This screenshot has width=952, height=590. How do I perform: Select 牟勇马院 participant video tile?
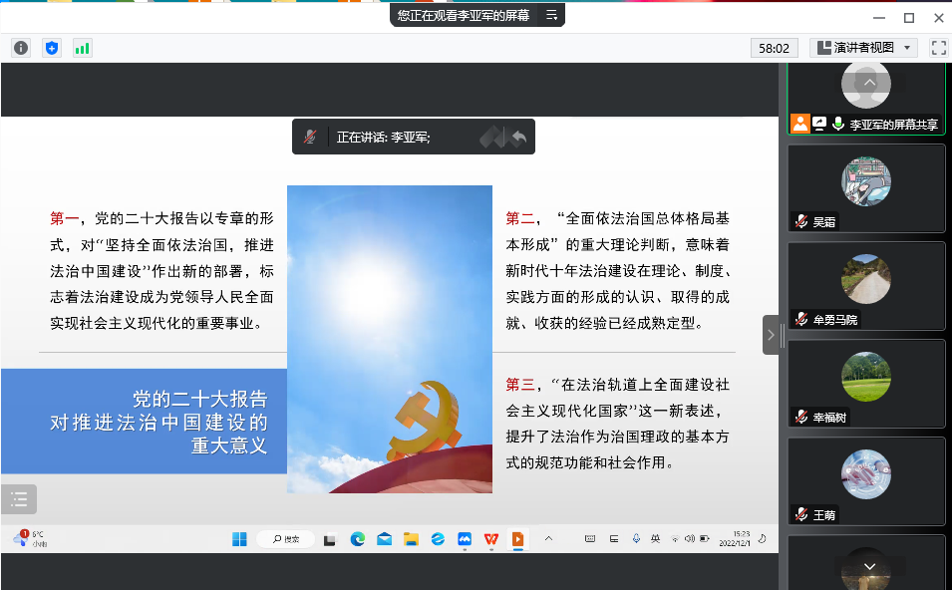865,286
